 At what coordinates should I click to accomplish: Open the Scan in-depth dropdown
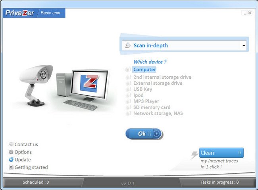click(184, 45)
